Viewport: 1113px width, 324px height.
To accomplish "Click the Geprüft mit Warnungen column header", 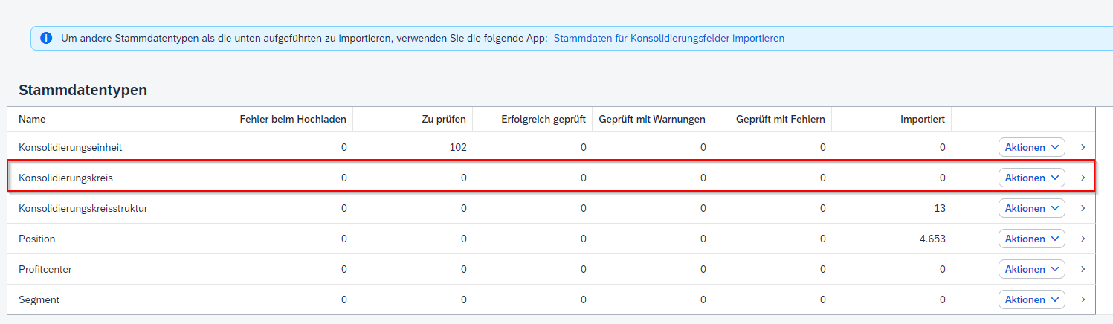I will (x=651, y=119).
